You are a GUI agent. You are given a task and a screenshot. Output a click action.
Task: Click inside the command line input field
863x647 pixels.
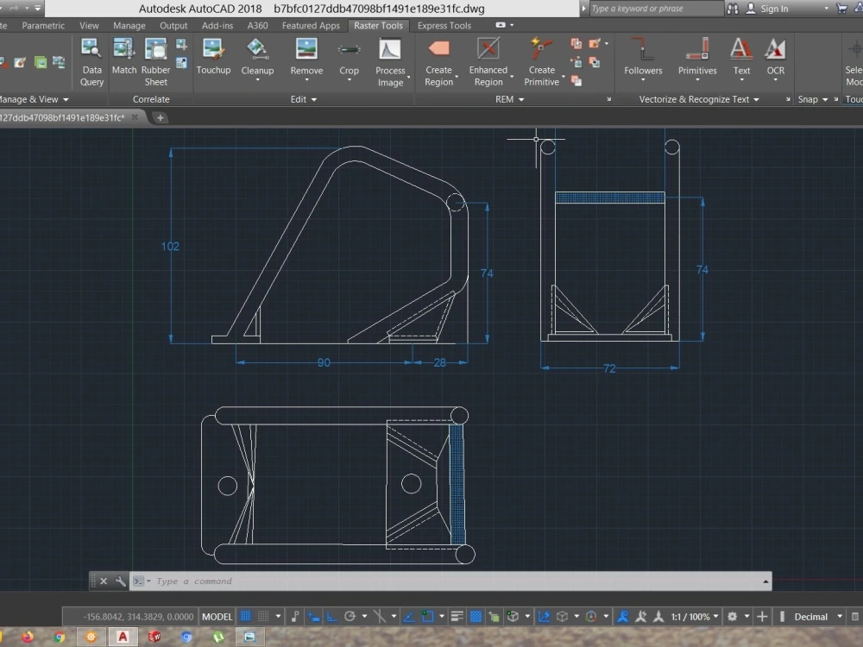[345, 581]
